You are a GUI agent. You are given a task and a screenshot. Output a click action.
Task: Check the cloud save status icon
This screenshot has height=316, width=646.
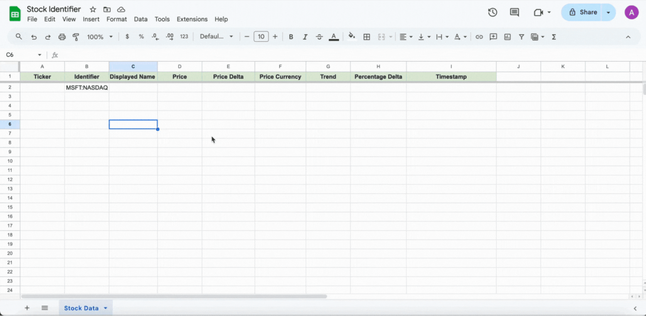click(x=121, y=9)
